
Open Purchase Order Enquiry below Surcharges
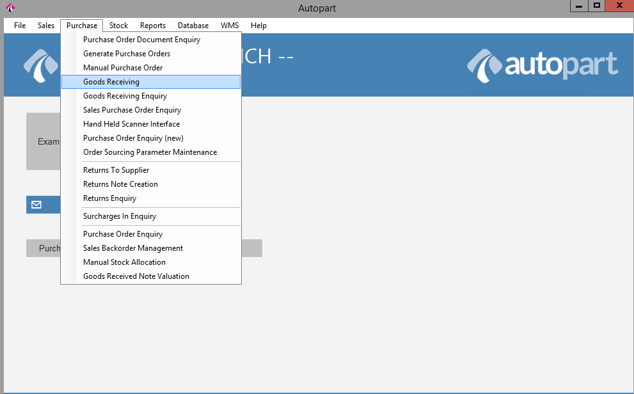151,234
